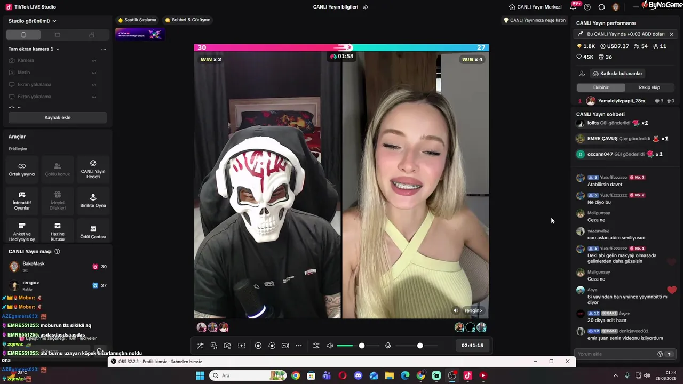Open the Ortak yayıncı tool
Screen dimensions: 683x384
pyautogui.click(x=22, y=170)
